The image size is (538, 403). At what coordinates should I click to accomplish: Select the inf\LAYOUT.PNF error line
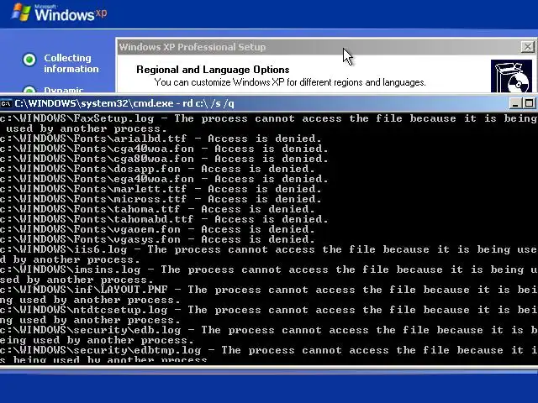tap(269, 295)
